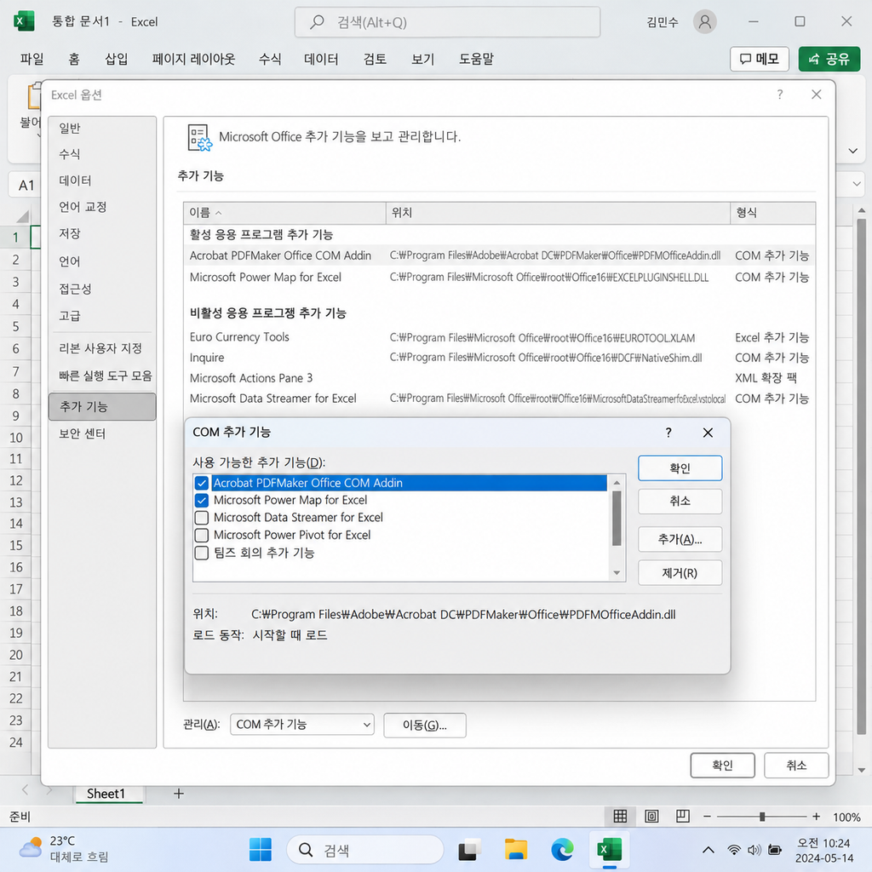Screen dimensions: 872x872
Task: Open the 데이터 ribbon tab
Action: point(321,59)
